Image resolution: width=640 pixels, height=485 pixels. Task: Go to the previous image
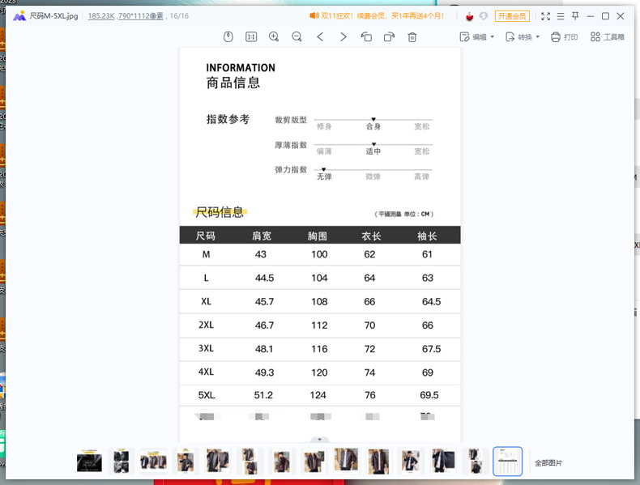[320, 37]
